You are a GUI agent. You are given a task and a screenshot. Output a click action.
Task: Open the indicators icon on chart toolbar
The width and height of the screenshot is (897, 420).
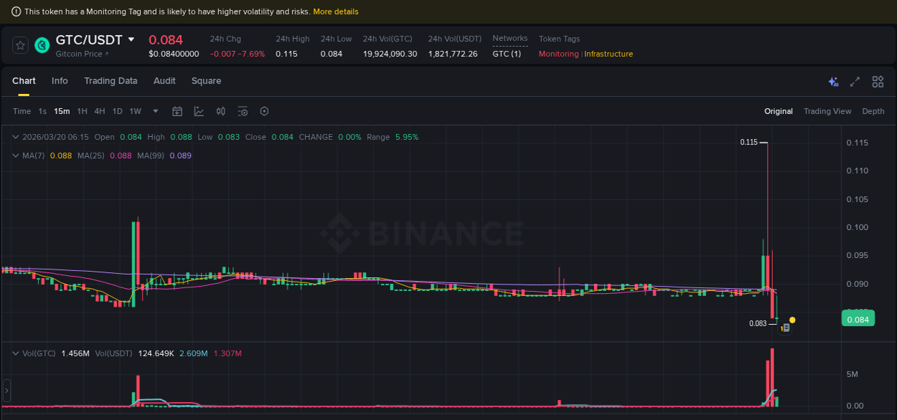coord(220,111)
